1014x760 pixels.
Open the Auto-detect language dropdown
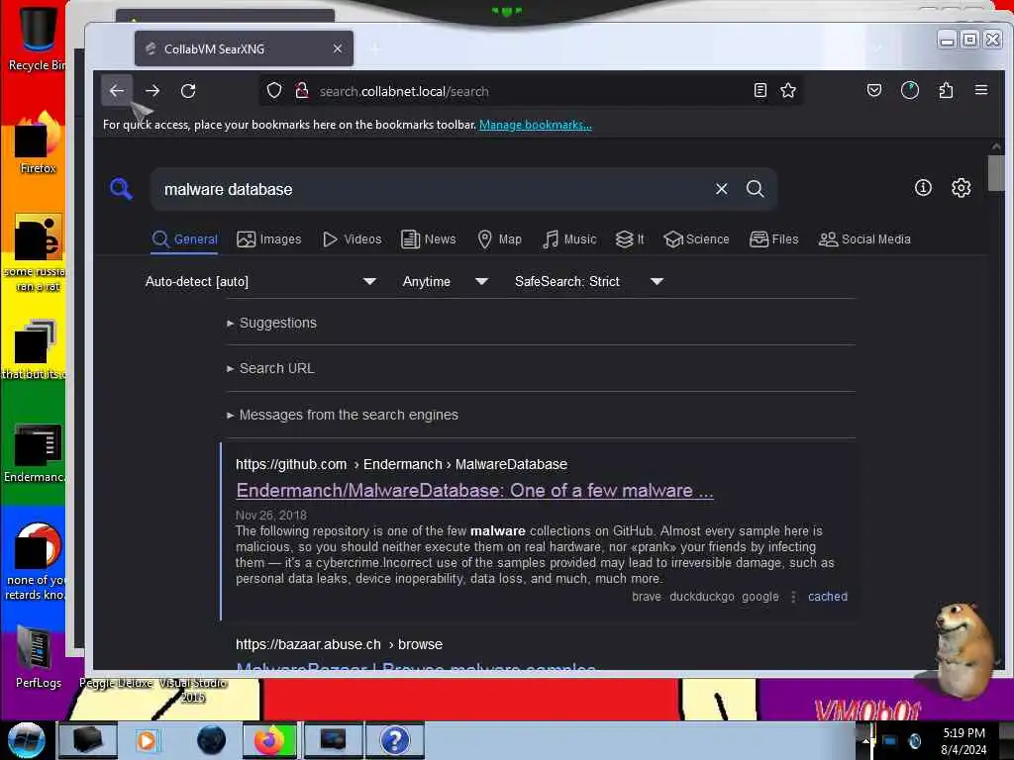tap(260, 281)
